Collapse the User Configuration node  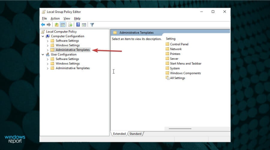43,54
